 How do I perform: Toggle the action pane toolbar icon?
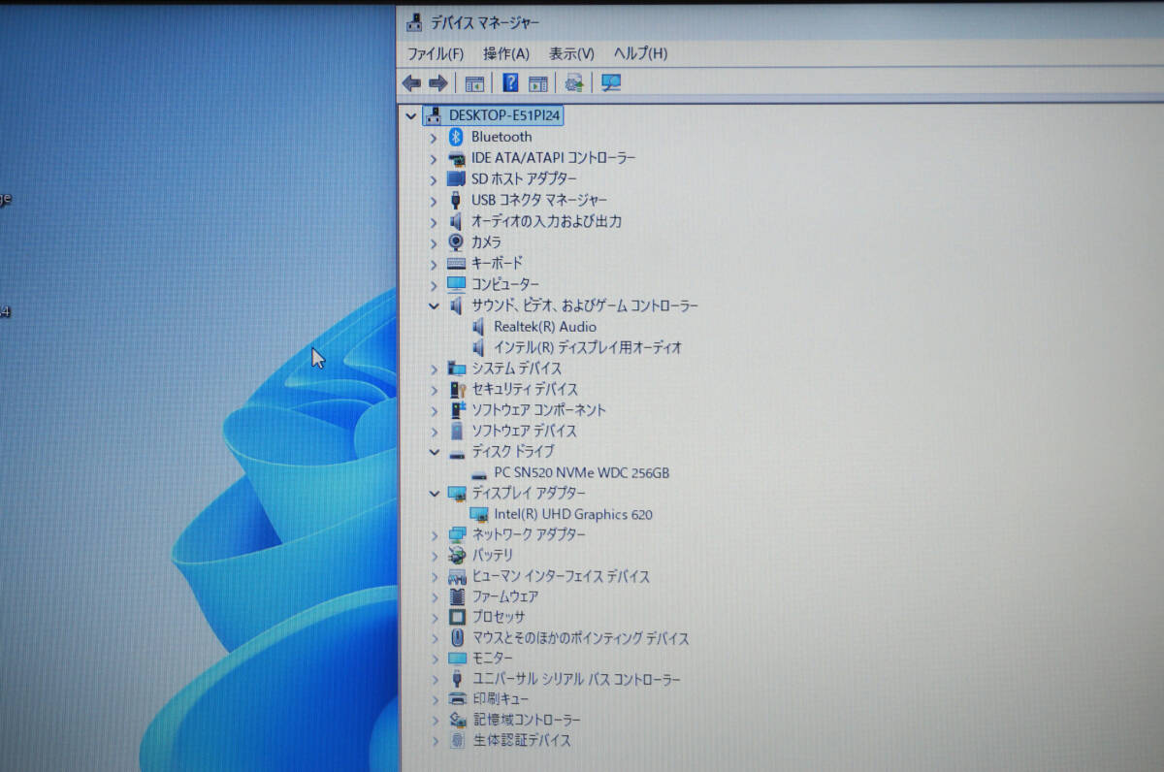[538, 83]
